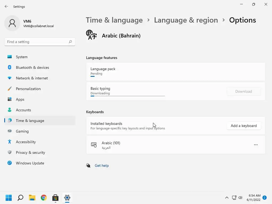Click Add a keyboard button
Screen dimensions: 272x204
point(244,126)
